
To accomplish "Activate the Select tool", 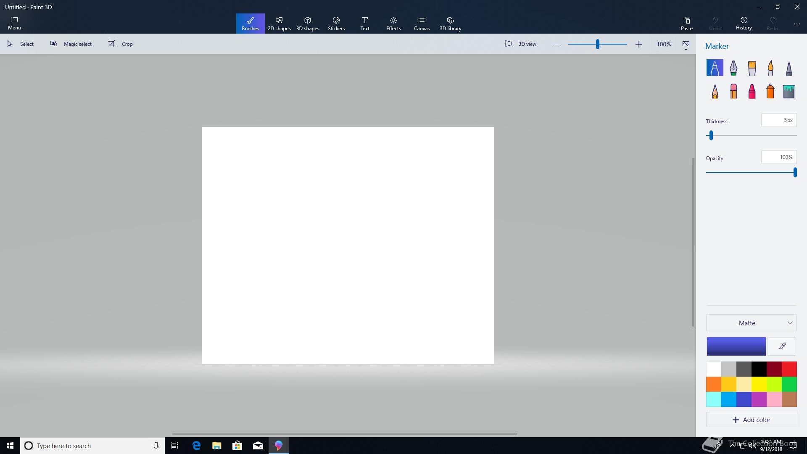I will [21, 44].
